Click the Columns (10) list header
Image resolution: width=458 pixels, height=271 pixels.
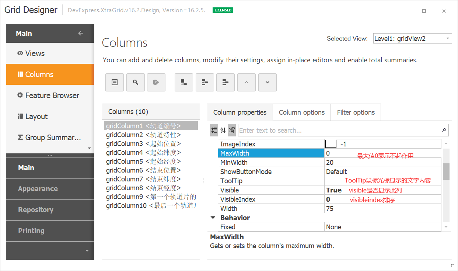(151, 112)
